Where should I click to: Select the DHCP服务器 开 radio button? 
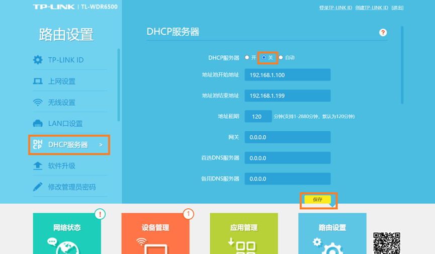(247, 58)
